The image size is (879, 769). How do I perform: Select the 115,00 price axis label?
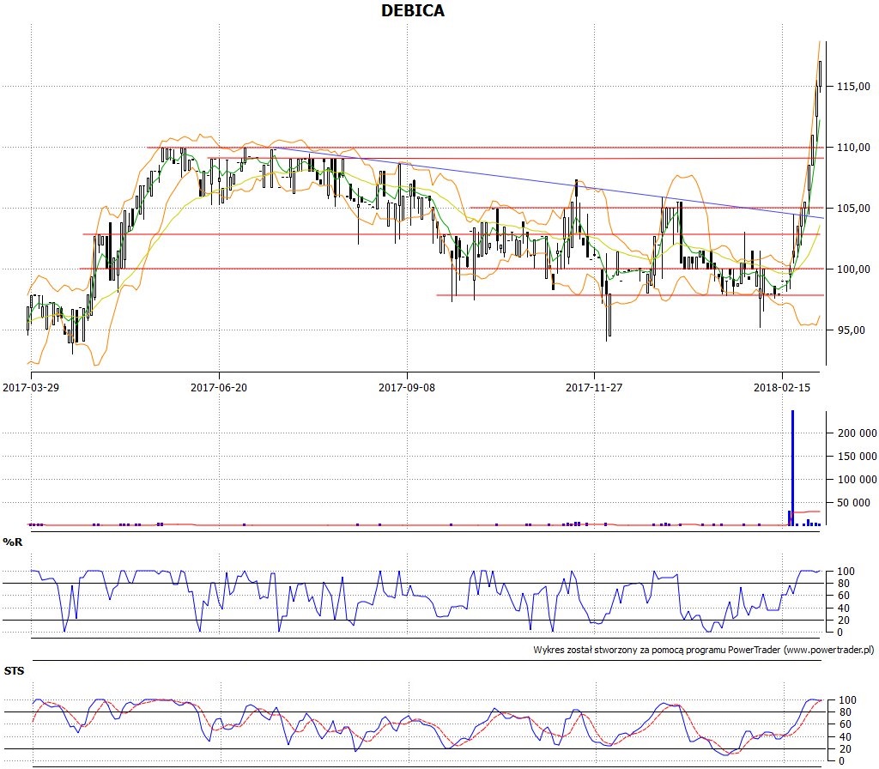tap(853, 87)
